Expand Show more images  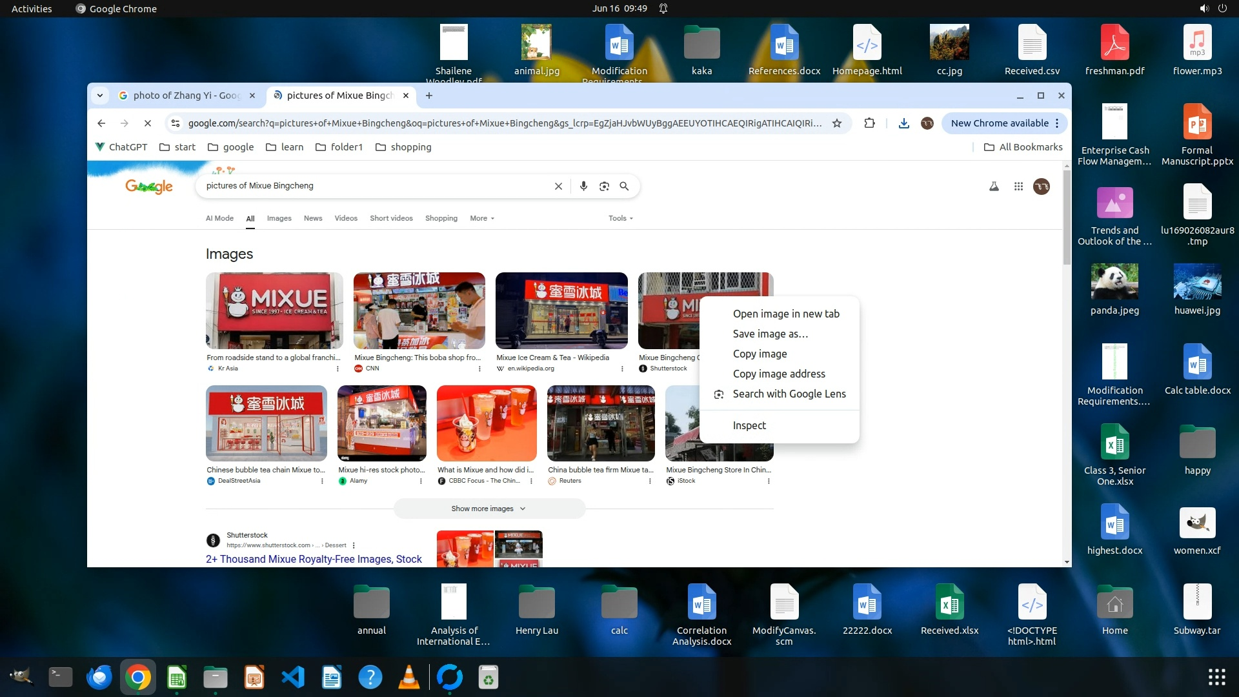[x=489, y=509]
